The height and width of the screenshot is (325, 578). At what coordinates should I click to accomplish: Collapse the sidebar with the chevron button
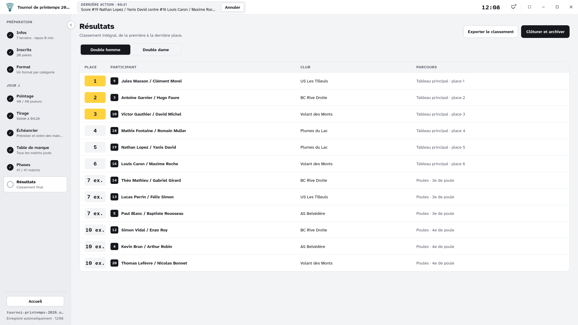click(71, 25)
